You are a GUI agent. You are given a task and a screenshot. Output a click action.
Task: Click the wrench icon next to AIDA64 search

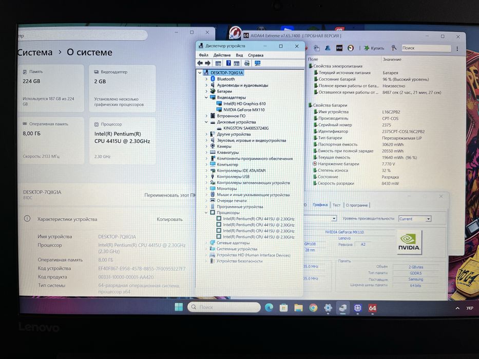(x=394, y=48)
